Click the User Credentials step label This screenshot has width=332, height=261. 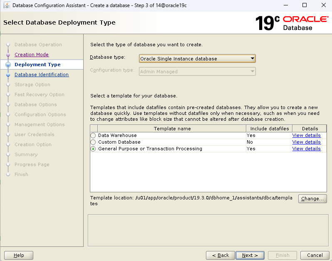(x=34, y=134)
